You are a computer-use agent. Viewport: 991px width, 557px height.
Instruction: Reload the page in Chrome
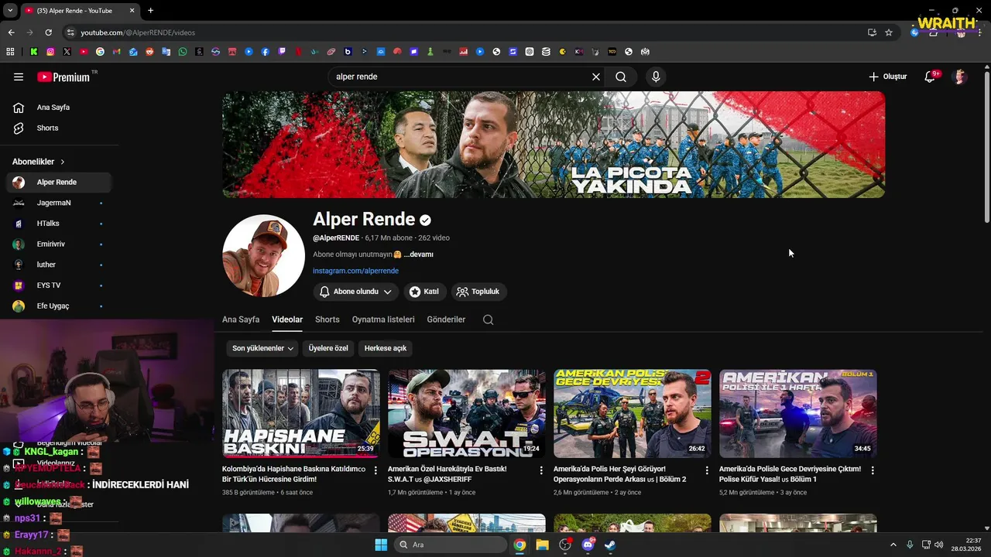tap(48, 32)
